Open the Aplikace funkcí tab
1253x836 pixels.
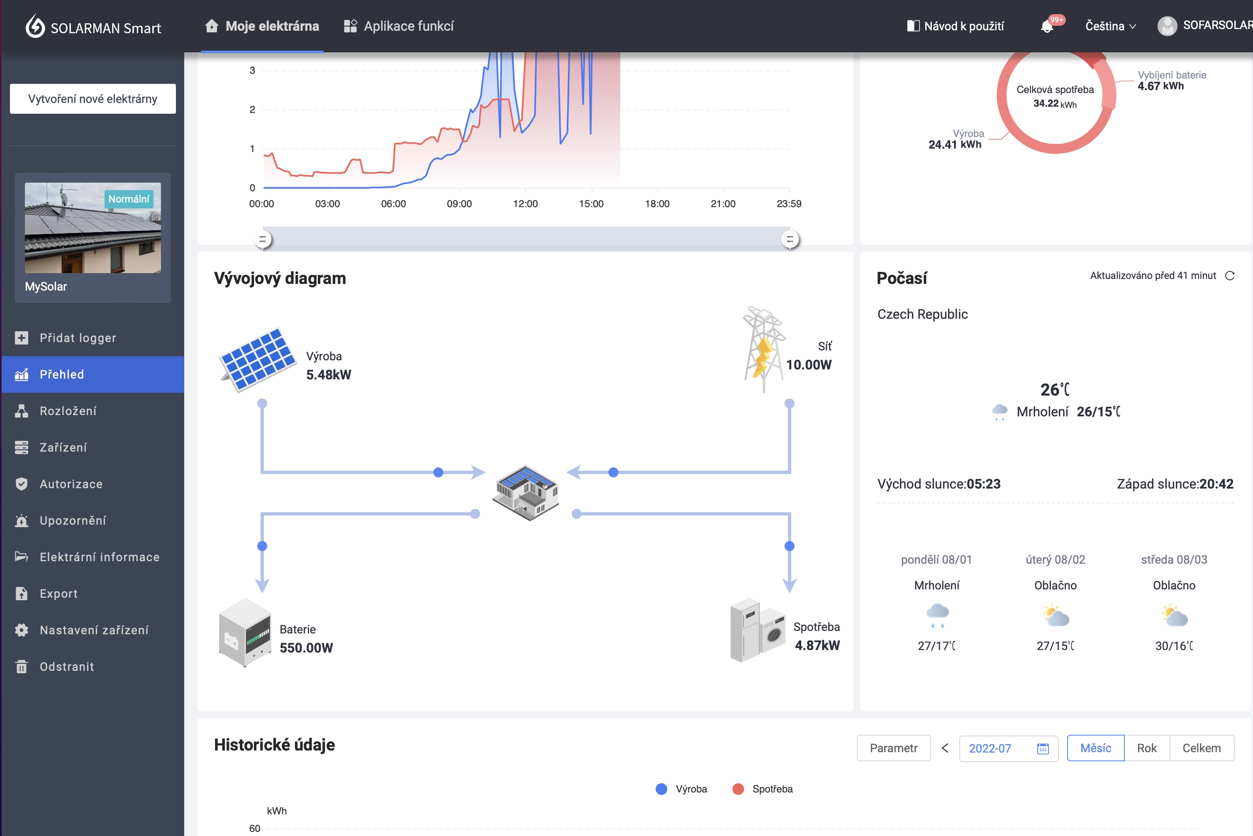point(399,26)
